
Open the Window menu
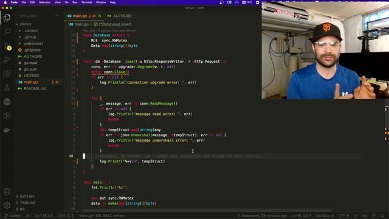[x=101, y=2]
